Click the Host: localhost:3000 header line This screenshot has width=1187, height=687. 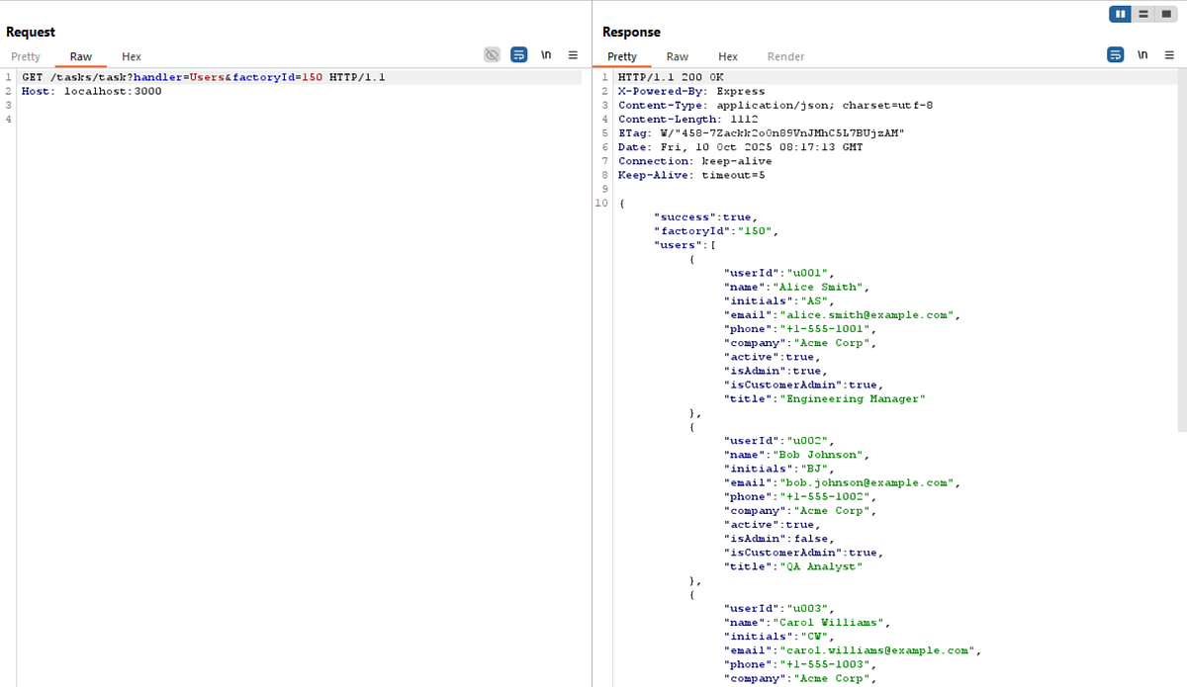(x=92, y=91)
